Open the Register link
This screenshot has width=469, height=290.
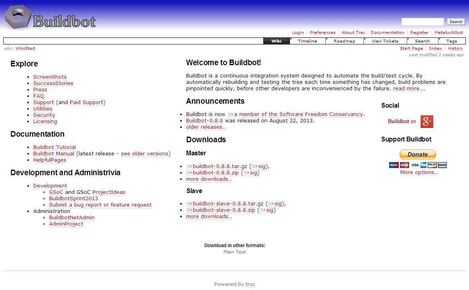click(x=419, y=32)
